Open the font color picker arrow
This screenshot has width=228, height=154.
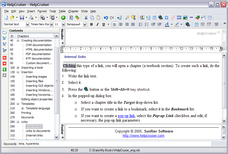click(172, 24)
